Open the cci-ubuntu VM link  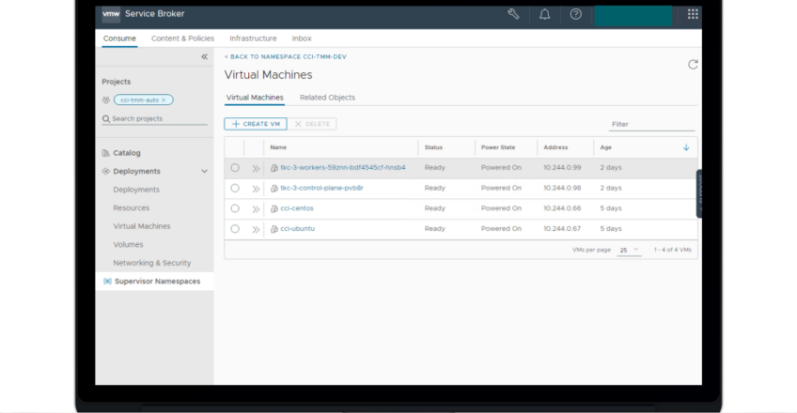(297, 228)
